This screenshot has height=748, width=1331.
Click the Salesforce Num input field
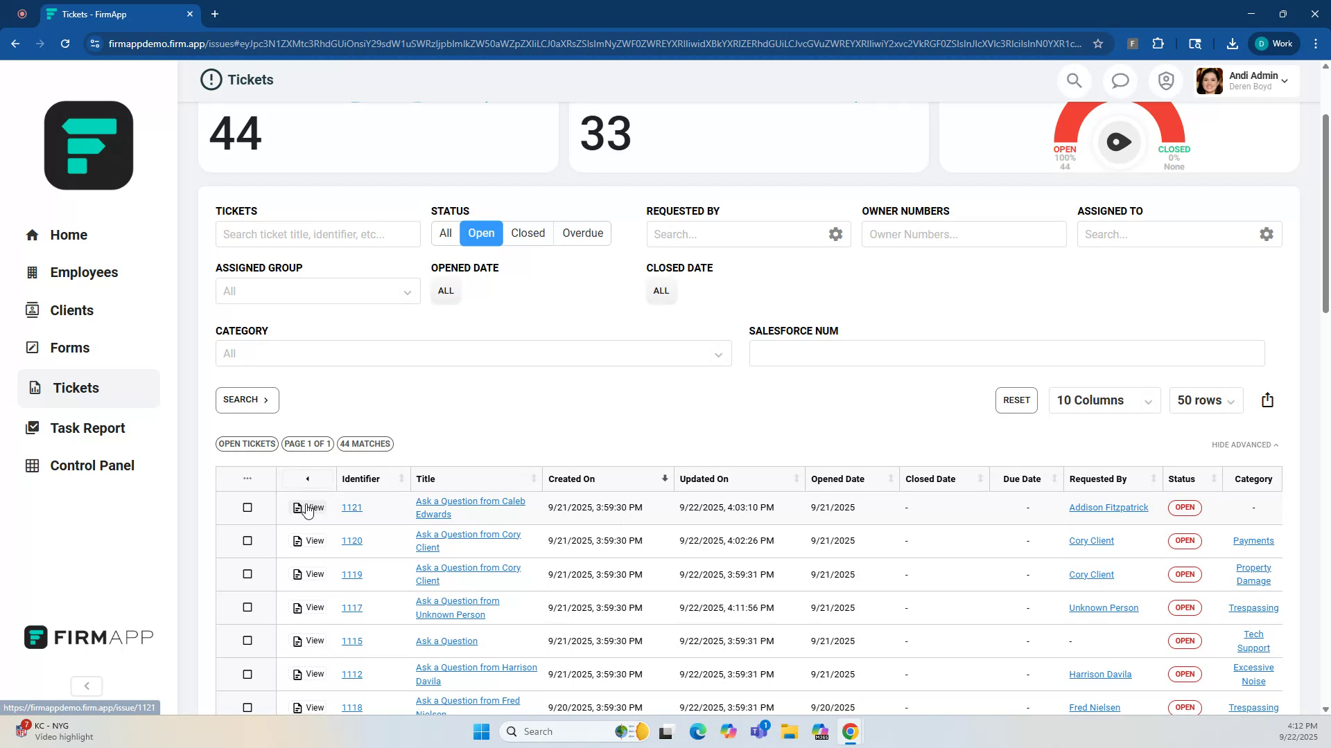tap(1007, 353)
